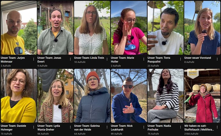Open three-dot menu for Nadia Freihube video

[x=180, y=127]
